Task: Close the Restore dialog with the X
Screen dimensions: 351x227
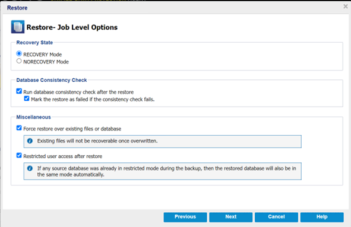Action: [x=346, y=7]
